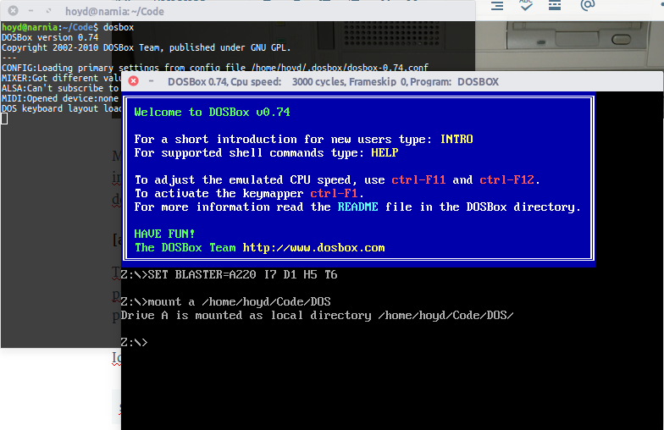Click the terminal's block cursor below the output

[4, 119]
